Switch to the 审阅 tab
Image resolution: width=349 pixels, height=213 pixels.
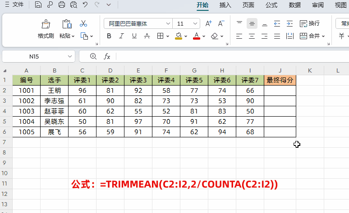[x=317, y=5]
